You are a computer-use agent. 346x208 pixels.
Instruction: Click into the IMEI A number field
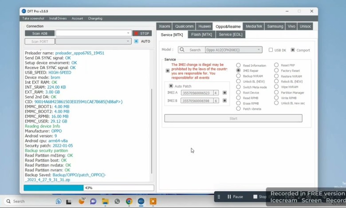197,93
